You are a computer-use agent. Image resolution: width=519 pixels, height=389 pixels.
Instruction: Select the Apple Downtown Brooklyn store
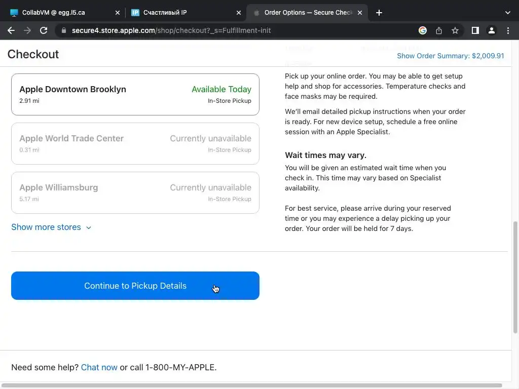pyautogui.click(x=135, y=94)
